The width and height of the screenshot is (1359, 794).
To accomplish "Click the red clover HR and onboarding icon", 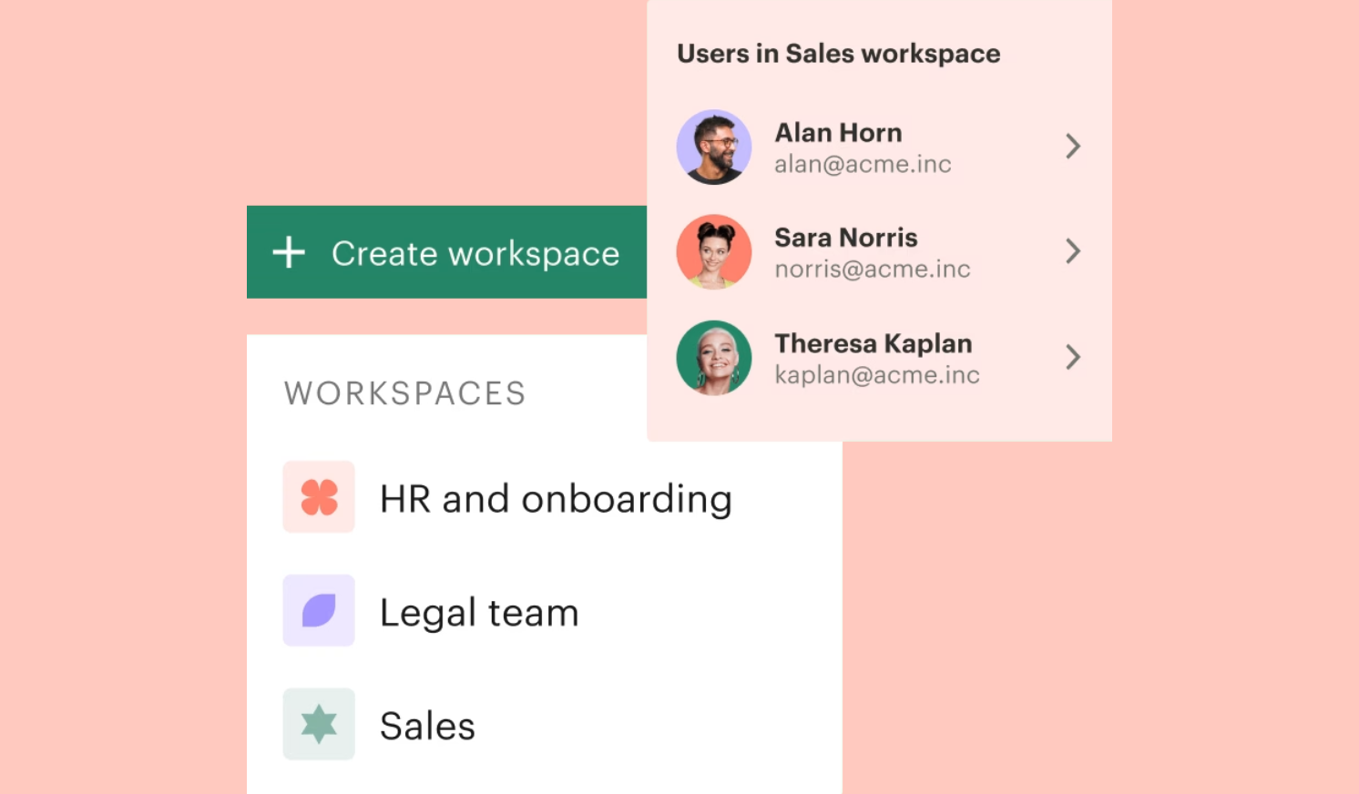I will click(319, 497).
